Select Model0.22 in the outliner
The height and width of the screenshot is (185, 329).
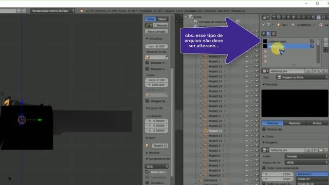coord(215,131)
